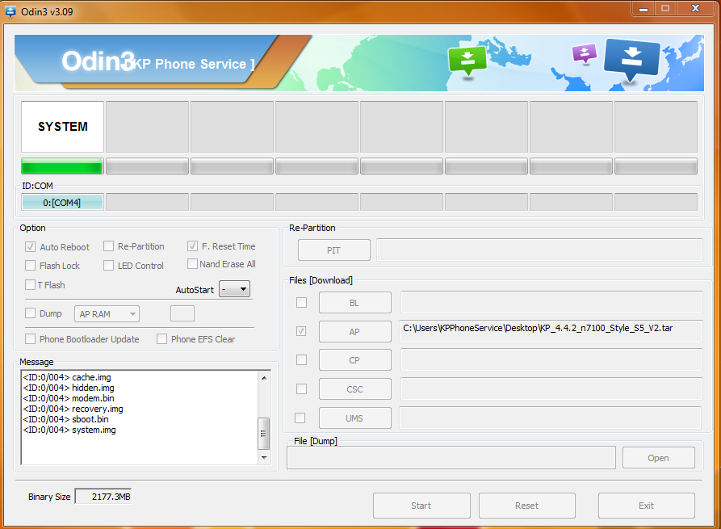Viewport: 721px width, 529px height.
Task: Click the purple download bubble icon in banner
Action: click(x=585, y=53)
